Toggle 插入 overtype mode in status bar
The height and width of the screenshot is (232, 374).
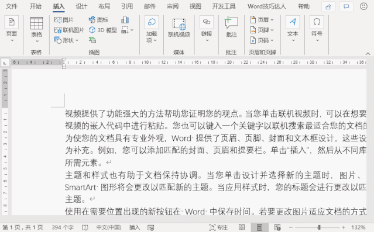[x=135, y=228]
